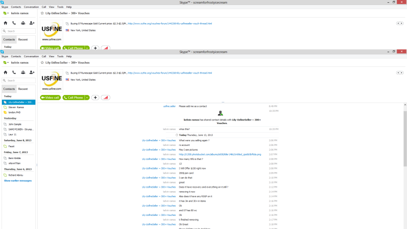407x229 pixels.
Task: Click the chat vertical scrollbar thumb
Action: point(405,139)
